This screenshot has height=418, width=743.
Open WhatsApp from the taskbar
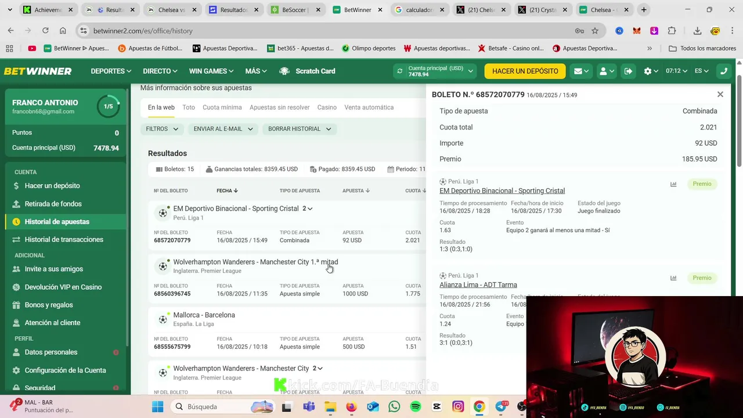(394, 407)
